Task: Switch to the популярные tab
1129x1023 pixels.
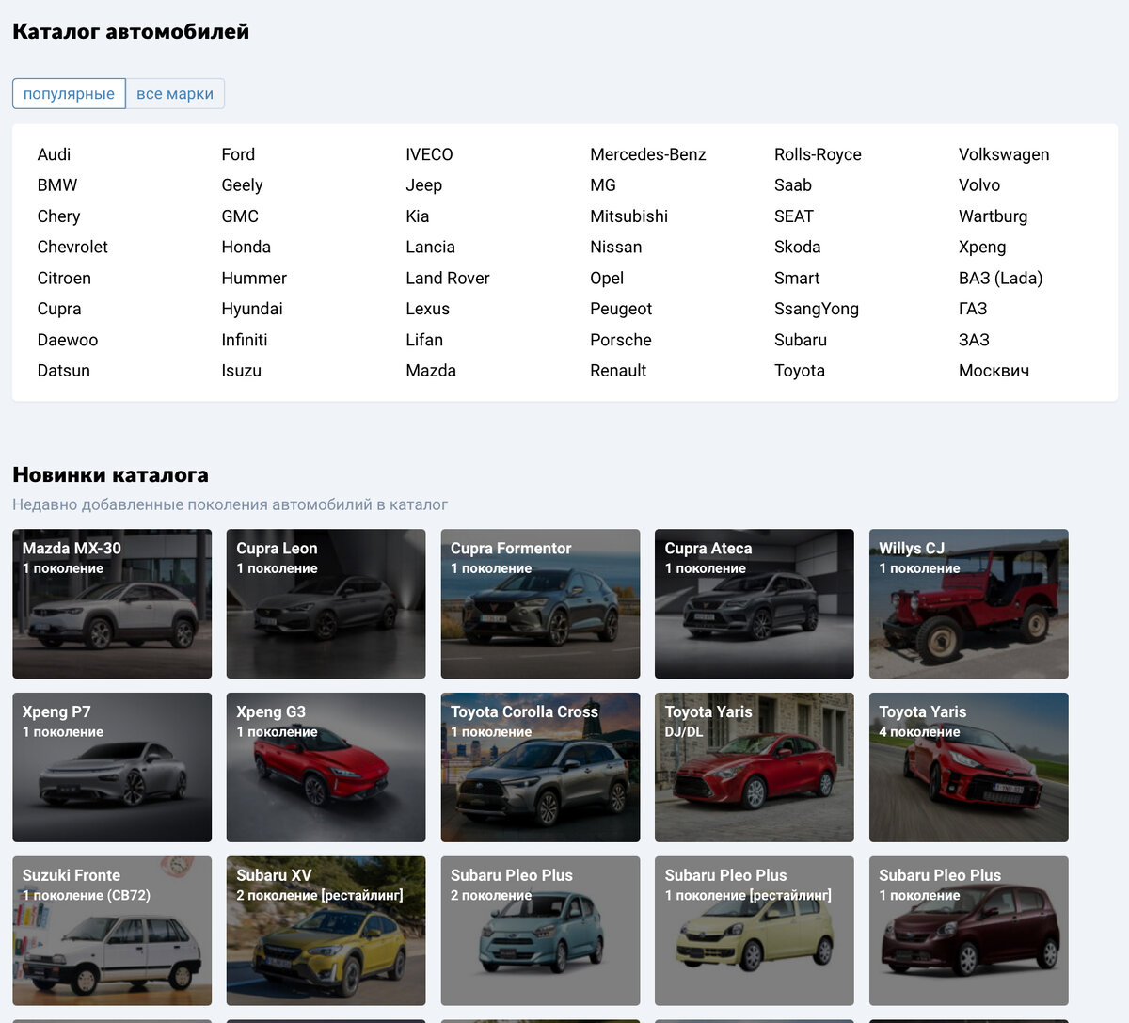Action: 69,93
